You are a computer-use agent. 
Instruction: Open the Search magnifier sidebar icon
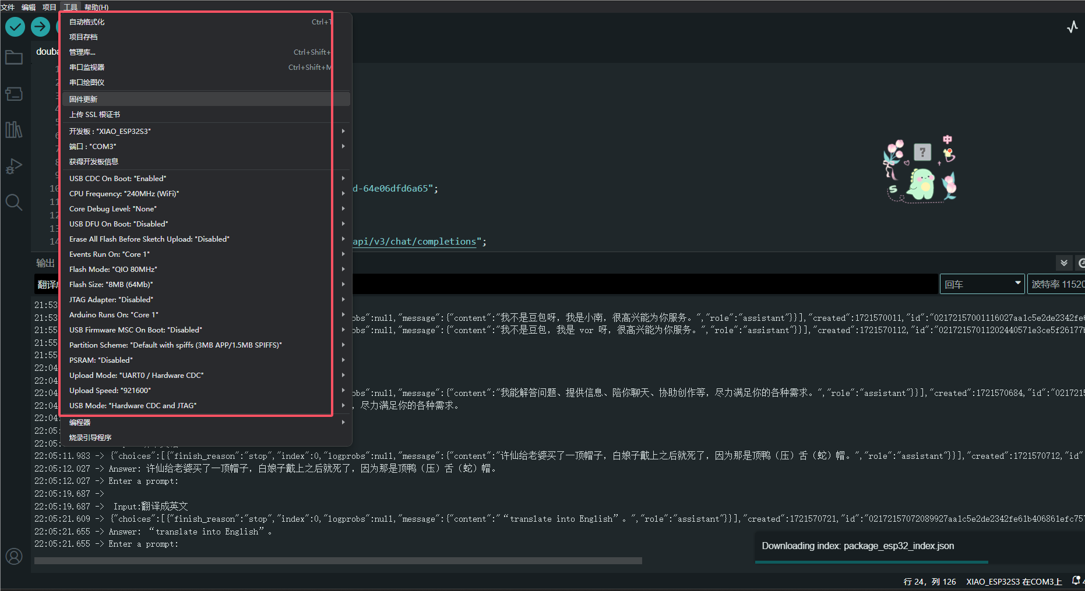14,203
